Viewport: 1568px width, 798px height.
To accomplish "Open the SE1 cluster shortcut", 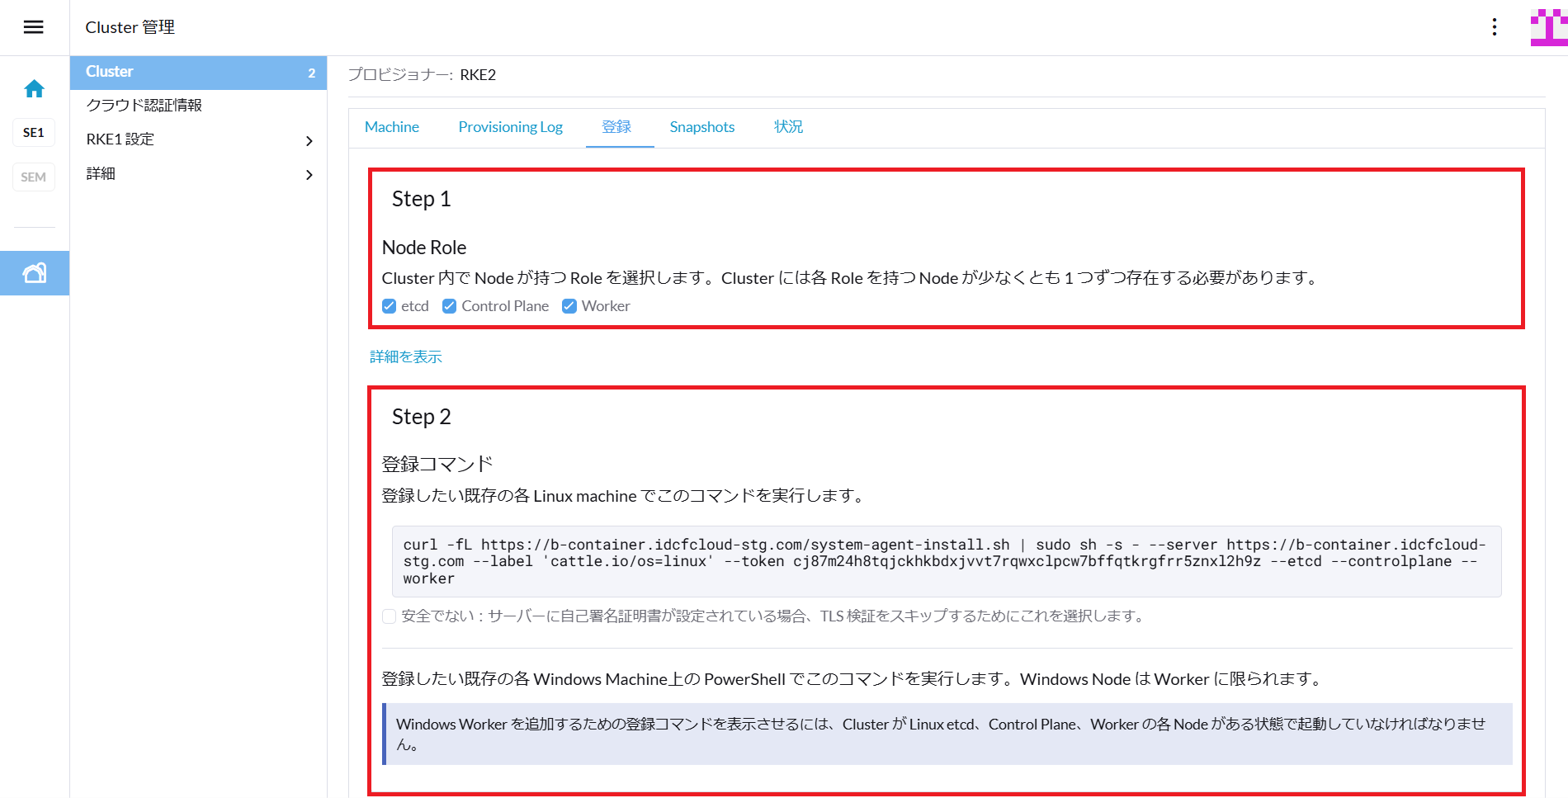I will point(34,133).
